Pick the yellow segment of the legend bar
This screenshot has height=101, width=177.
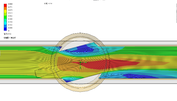[x=5, y=11]
